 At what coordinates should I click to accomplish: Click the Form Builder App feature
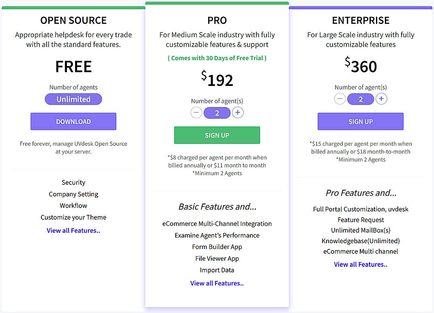(x=217, y=247)
